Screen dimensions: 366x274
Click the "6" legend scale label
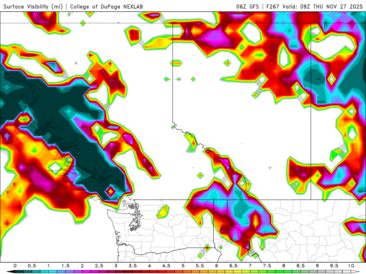click(x=216, y=266)
